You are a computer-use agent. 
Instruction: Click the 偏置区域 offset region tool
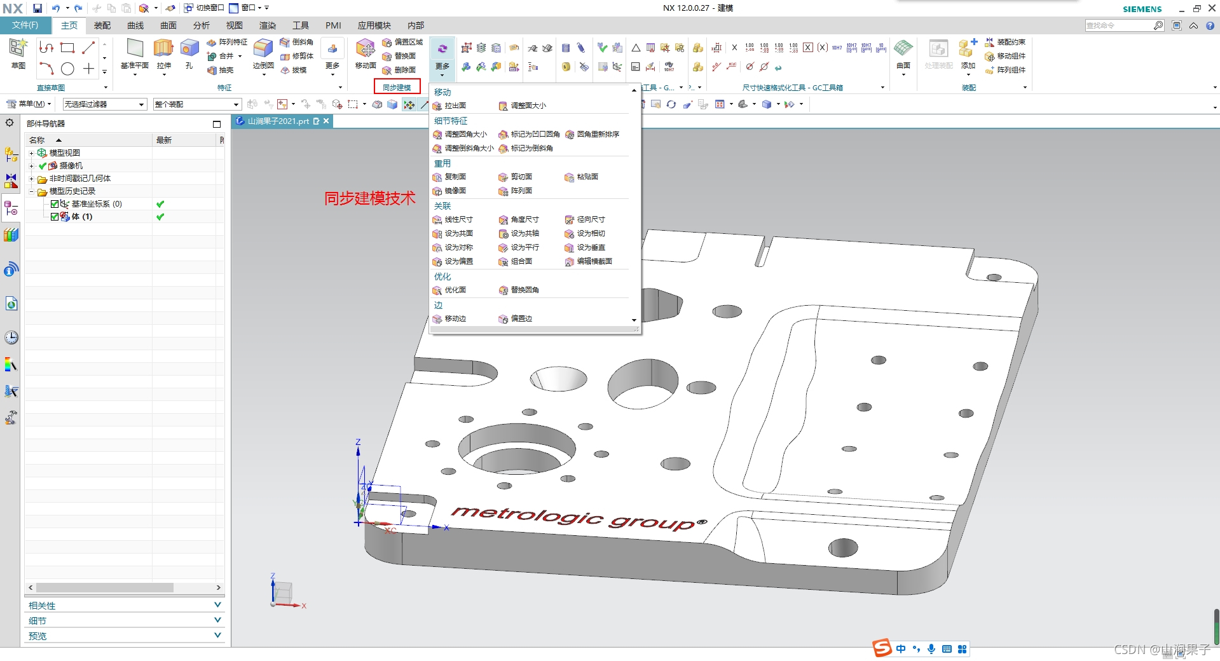tap(402, 42)
